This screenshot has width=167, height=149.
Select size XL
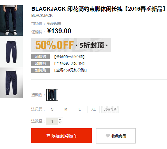click(x=94, y=109)
